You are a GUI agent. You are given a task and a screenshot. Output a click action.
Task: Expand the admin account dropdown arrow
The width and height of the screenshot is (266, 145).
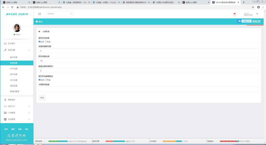257,14
